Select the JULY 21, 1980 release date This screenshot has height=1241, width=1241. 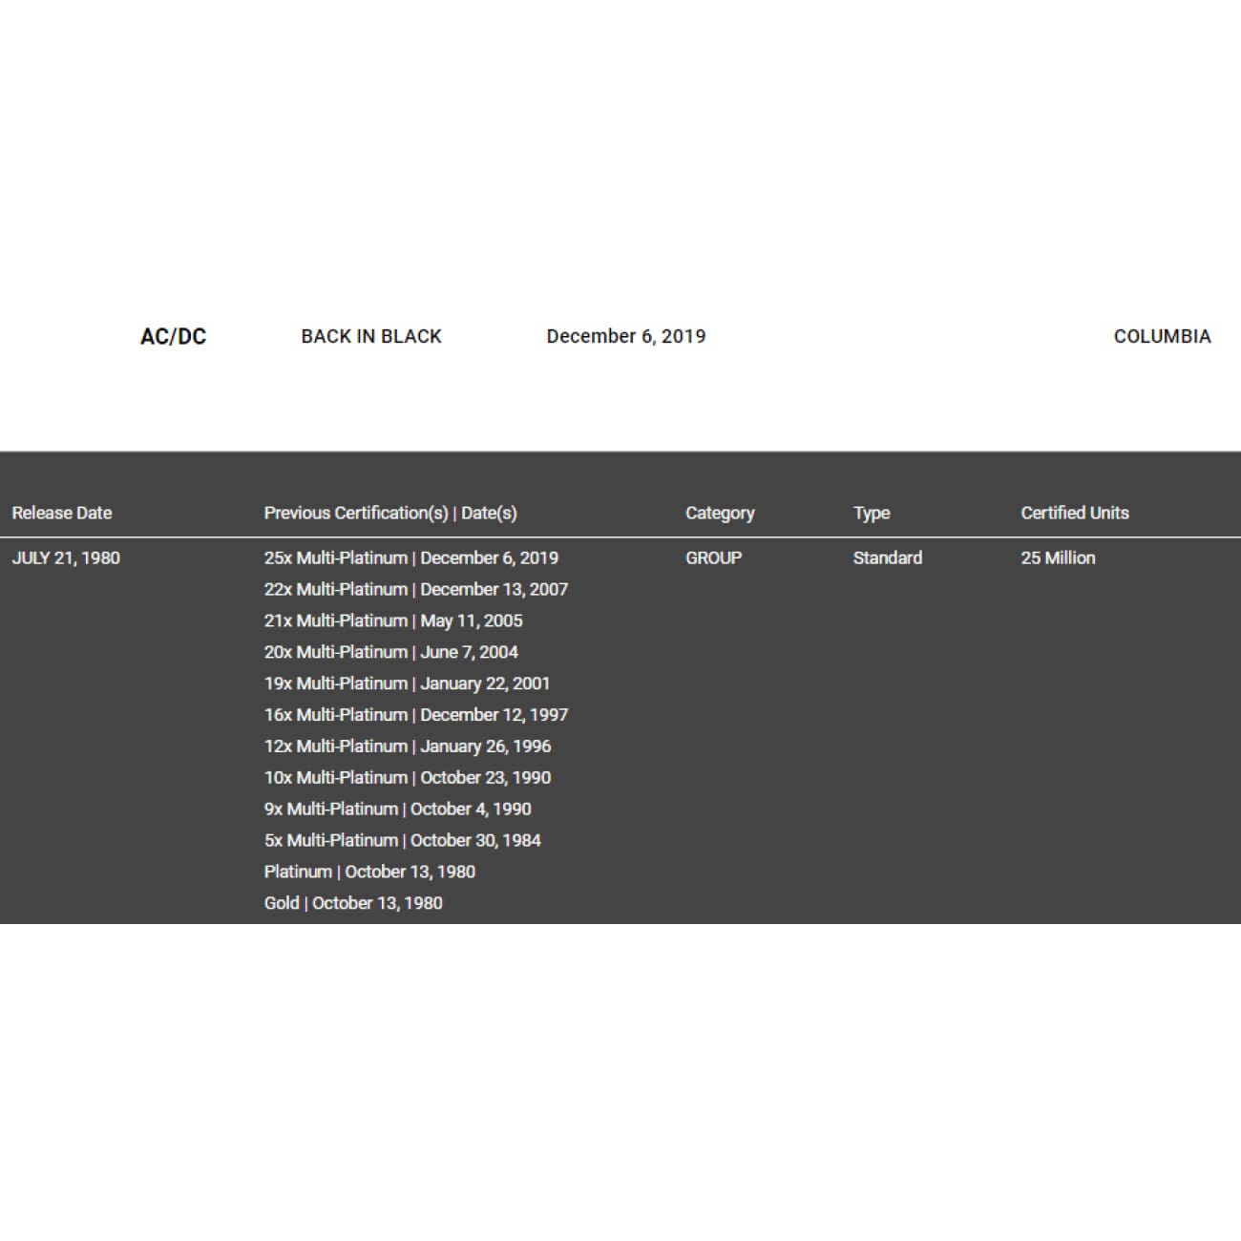[66, 557]
